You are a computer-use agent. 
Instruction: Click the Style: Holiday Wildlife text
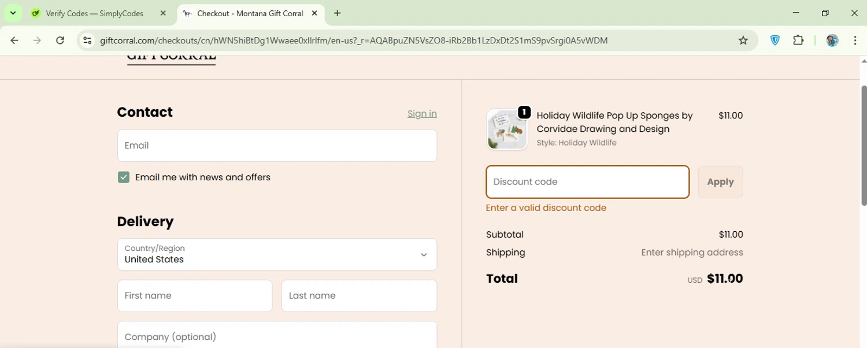coord(576,143)
